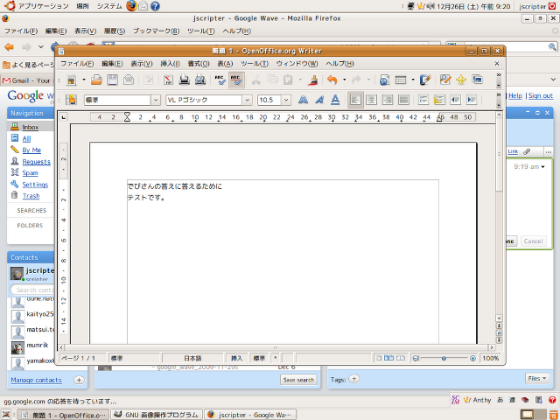Image resolution: width=560 pixels, height=420 pixels.
Task: Click the zoom slider handle in Writer
Action: point(444,358)
